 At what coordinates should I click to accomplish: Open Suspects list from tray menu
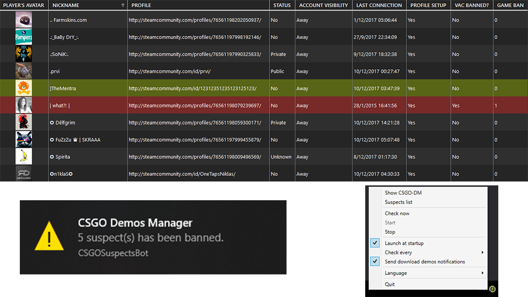(x=399, y=202)
